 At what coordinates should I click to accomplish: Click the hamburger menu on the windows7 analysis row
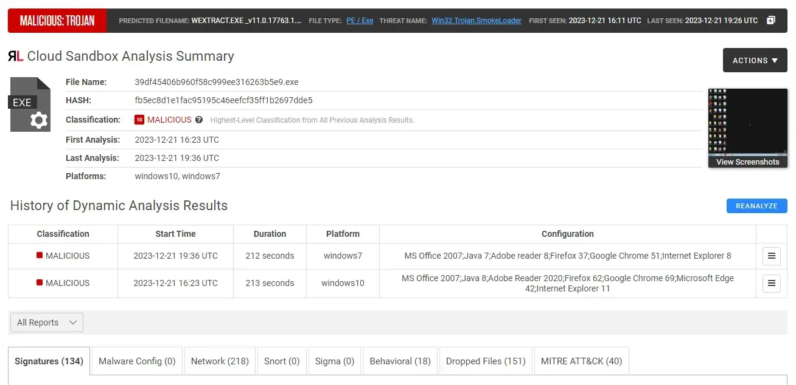pos(771,256)
